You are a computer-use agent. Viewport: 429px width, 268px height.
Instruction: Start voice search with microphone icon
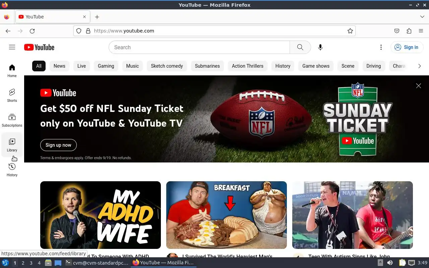coord(320,47)
